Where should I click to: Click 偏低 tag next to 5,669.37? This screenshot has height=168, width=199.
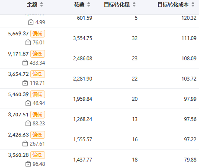pos(38,34)
